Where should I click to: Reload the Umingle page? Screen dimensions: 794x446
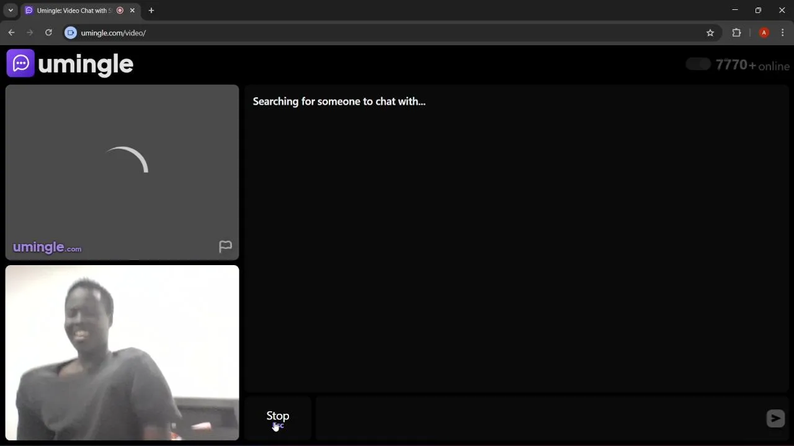coord(48,33)
